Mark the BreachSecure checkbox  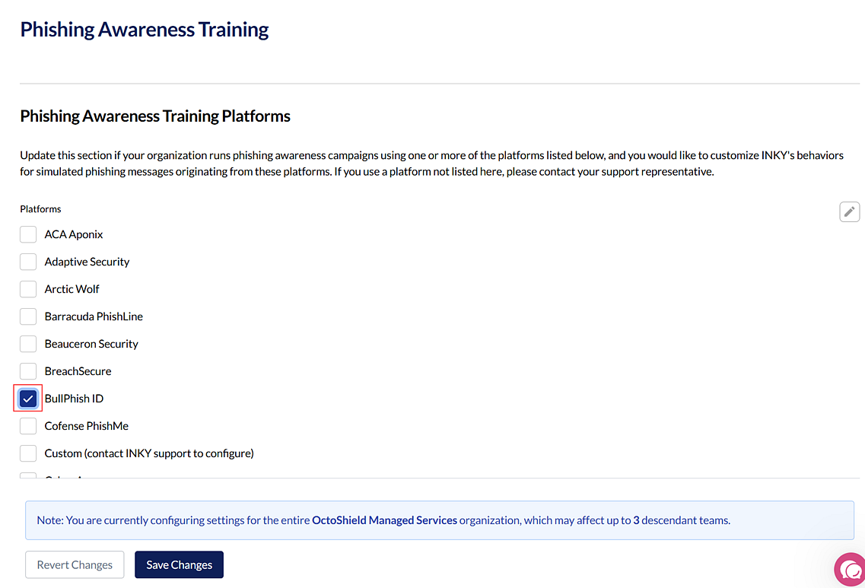click(28, 371)
